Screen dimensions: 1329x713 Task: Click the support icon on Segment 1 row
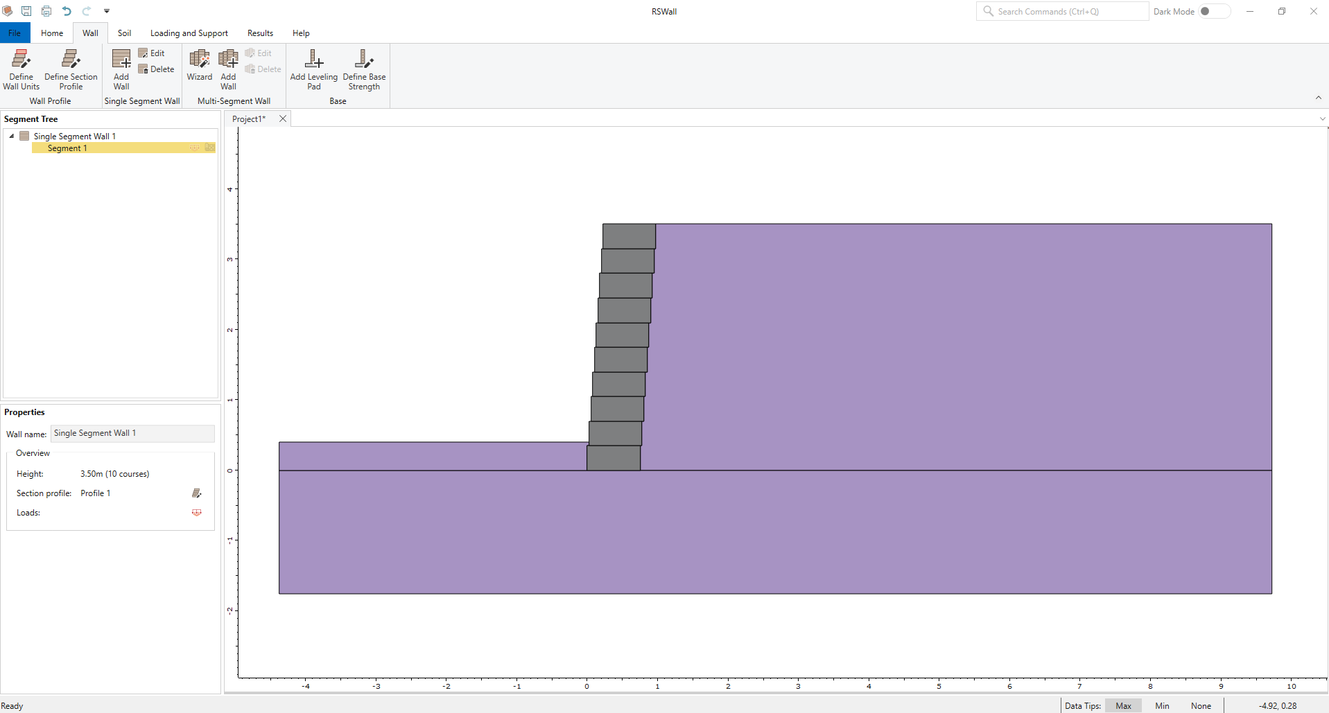pyautogui.click(x=209, y=148)
